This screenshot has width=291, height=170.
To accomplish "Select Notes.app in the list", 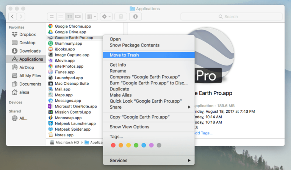I will 64,135.
